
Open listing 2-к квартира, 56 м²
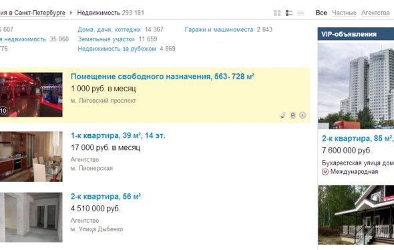click(106, 197)
